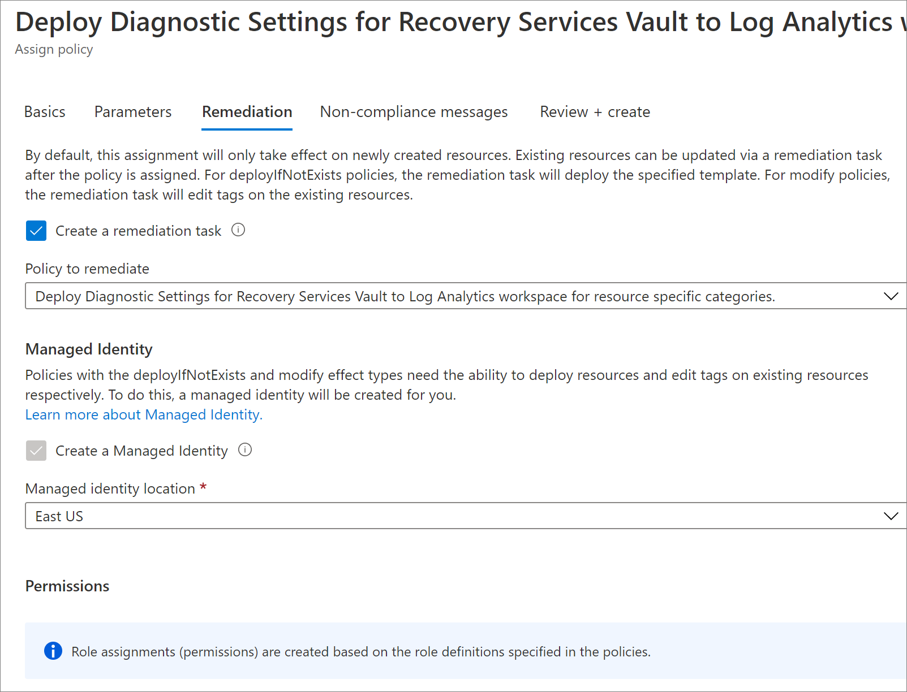Open the Review + create tab
This screenshot has height=692, width=907.
(595, 112)
